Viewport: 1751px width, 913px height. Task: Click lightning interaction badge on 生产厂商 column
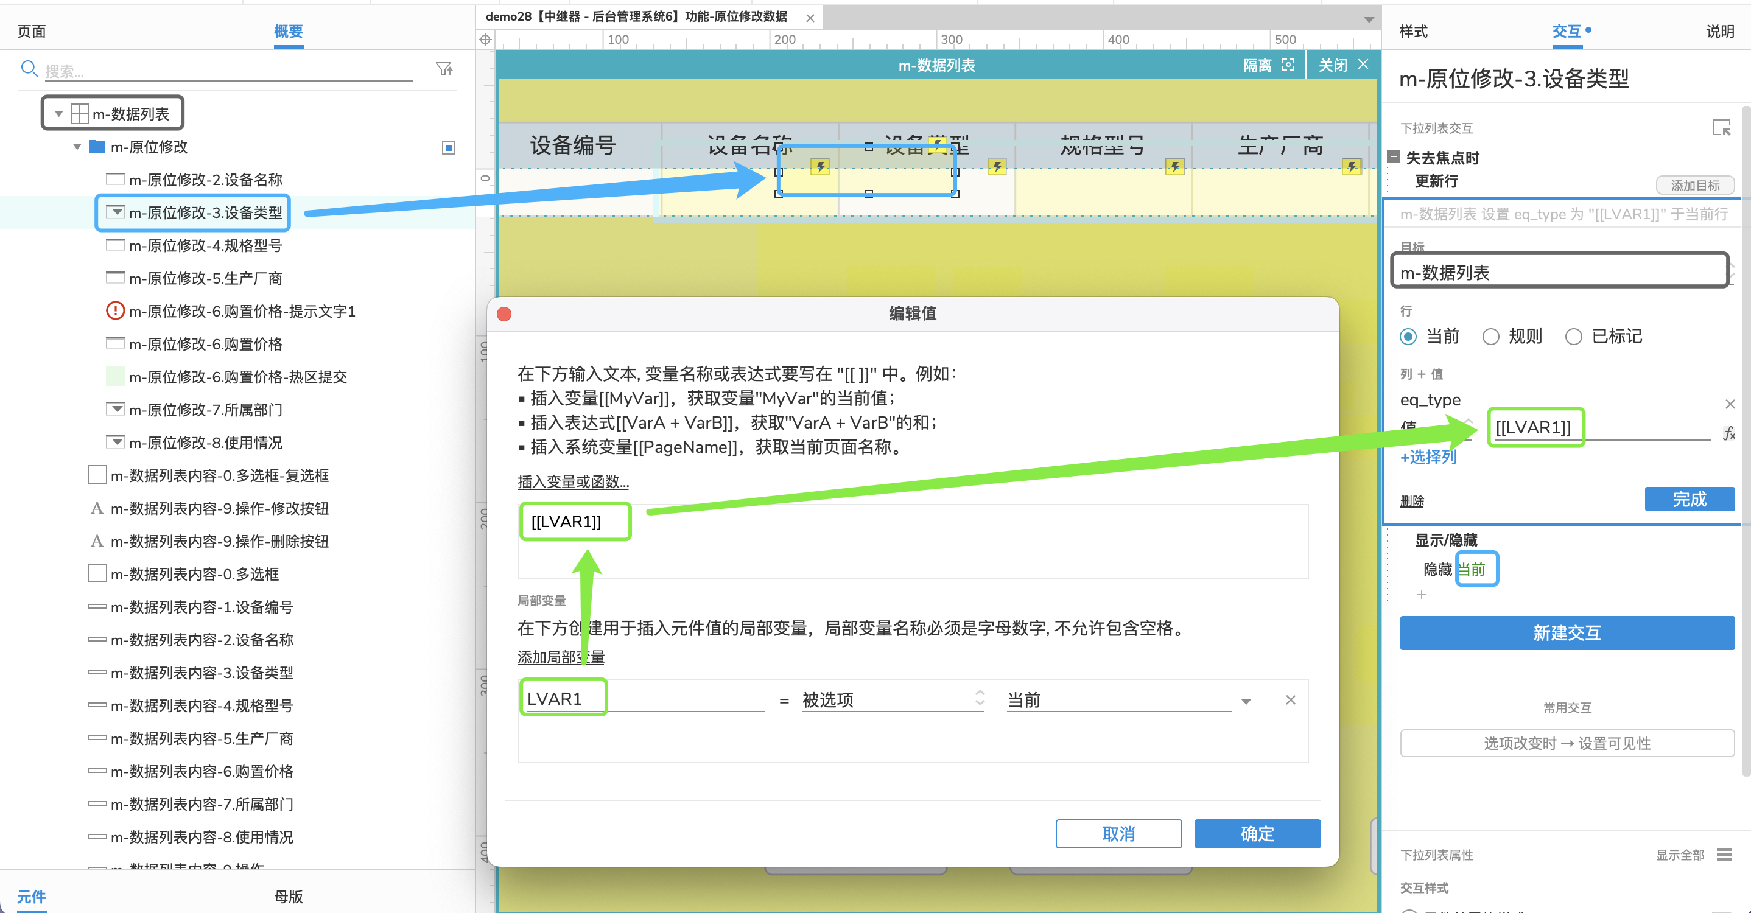click(x=1352, y=166)
